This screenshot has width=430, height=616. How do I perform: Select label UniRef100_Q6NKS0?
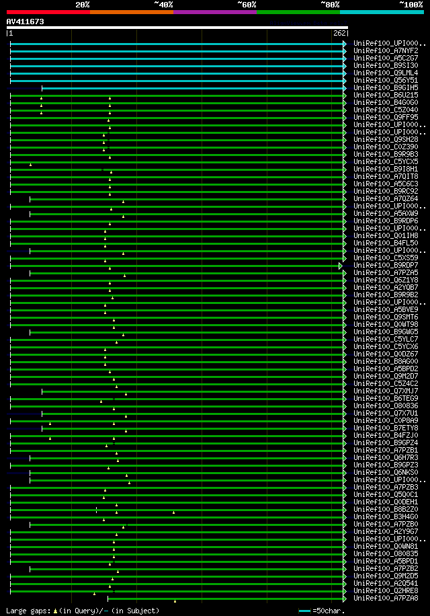pyautogui.click(x=386, y=473)
